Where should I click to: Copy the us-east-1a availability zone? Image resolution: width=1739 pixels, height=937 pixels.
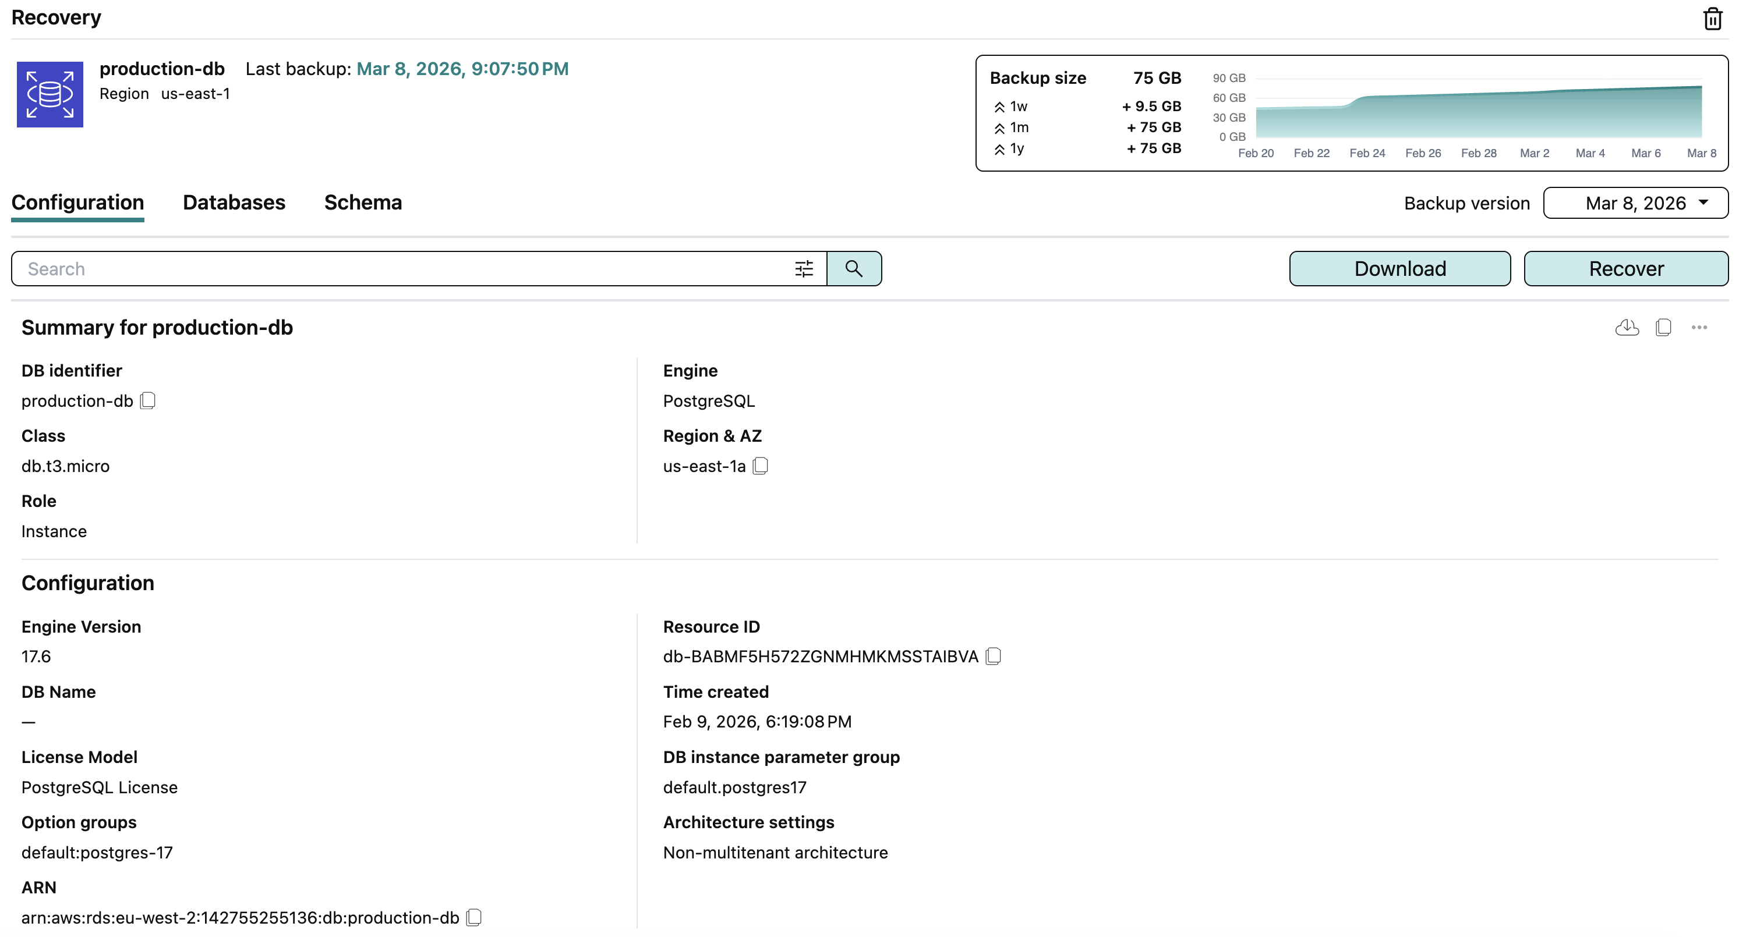pyautogui.click(x=760, y=466)
